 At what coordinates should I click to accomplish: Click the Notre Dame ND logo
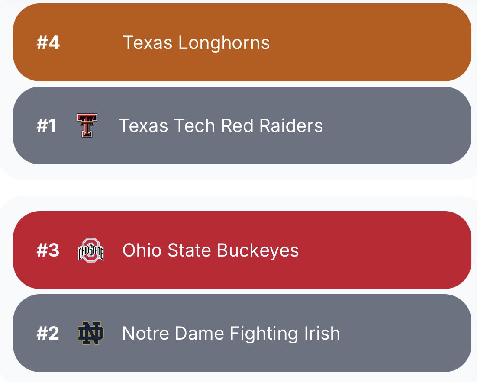(91, 333)
